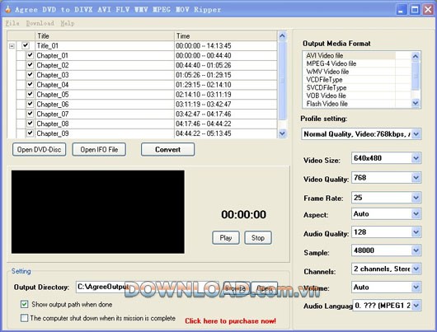437x332 pixels.
Task: Click time range 00:44:40 -- 01:05:26
Action: coord(204,65)
